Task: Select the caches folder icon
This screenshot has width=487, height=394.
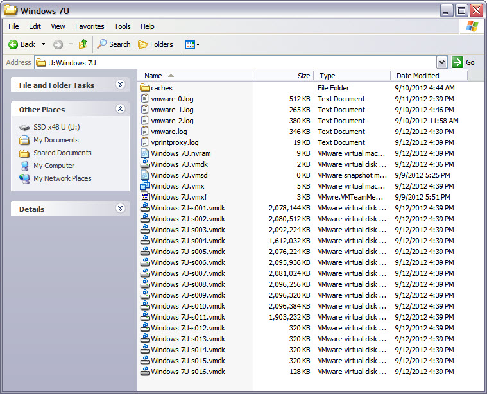Action: [145, 88]
